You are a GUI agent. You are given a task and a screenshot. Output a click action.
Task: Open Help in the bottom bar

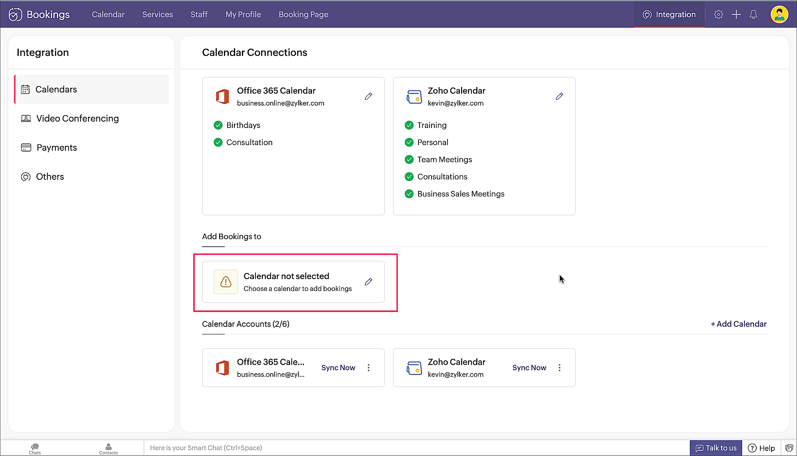click(x=761, y=448)
